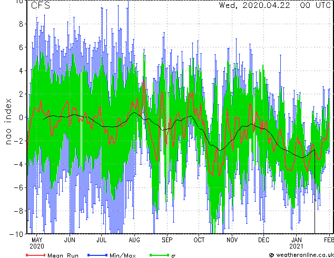Click the 2021 year label under JAN
334x258 pixels.
tap(296, 246)
